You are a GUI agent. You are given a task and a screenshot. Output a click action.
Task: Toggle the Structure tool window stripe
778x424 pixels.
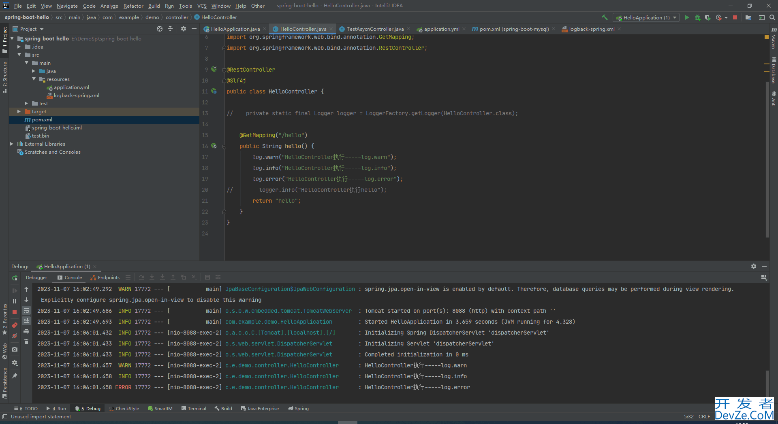click(x=4, y=77)
